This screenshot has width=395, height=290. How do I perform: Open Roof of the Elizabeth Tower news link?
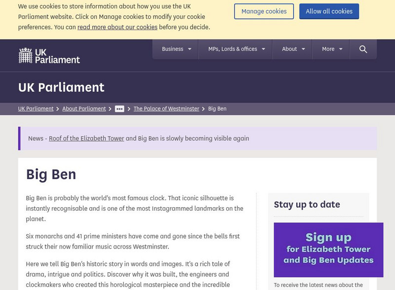tap(86, 139)
